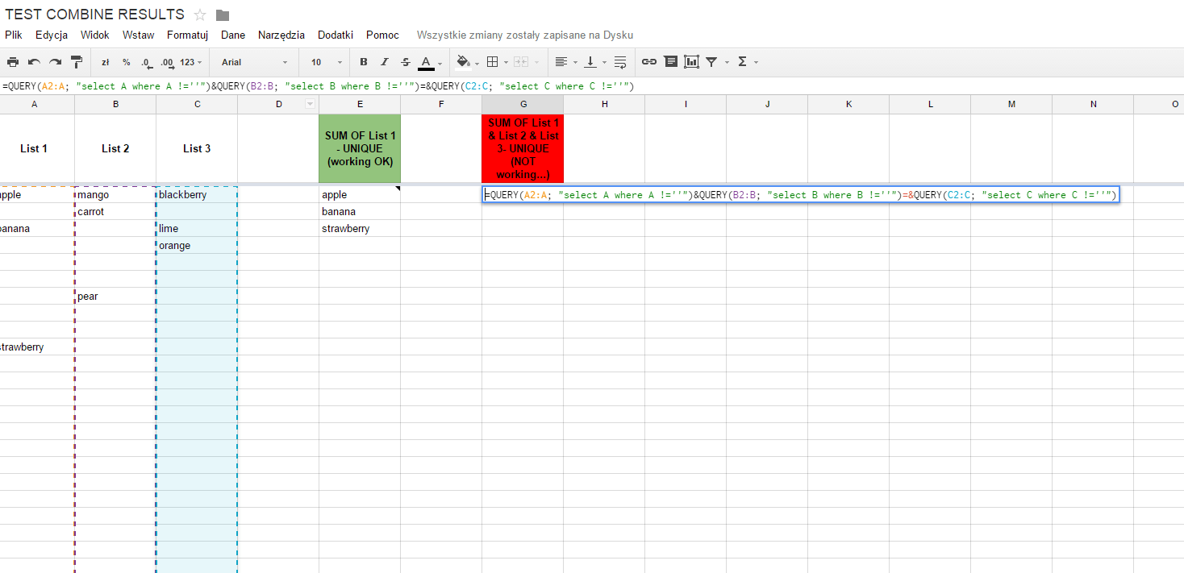This screenshot has width=1184, height=573.
Task: Click the print icon
Action: click(13, 62)
